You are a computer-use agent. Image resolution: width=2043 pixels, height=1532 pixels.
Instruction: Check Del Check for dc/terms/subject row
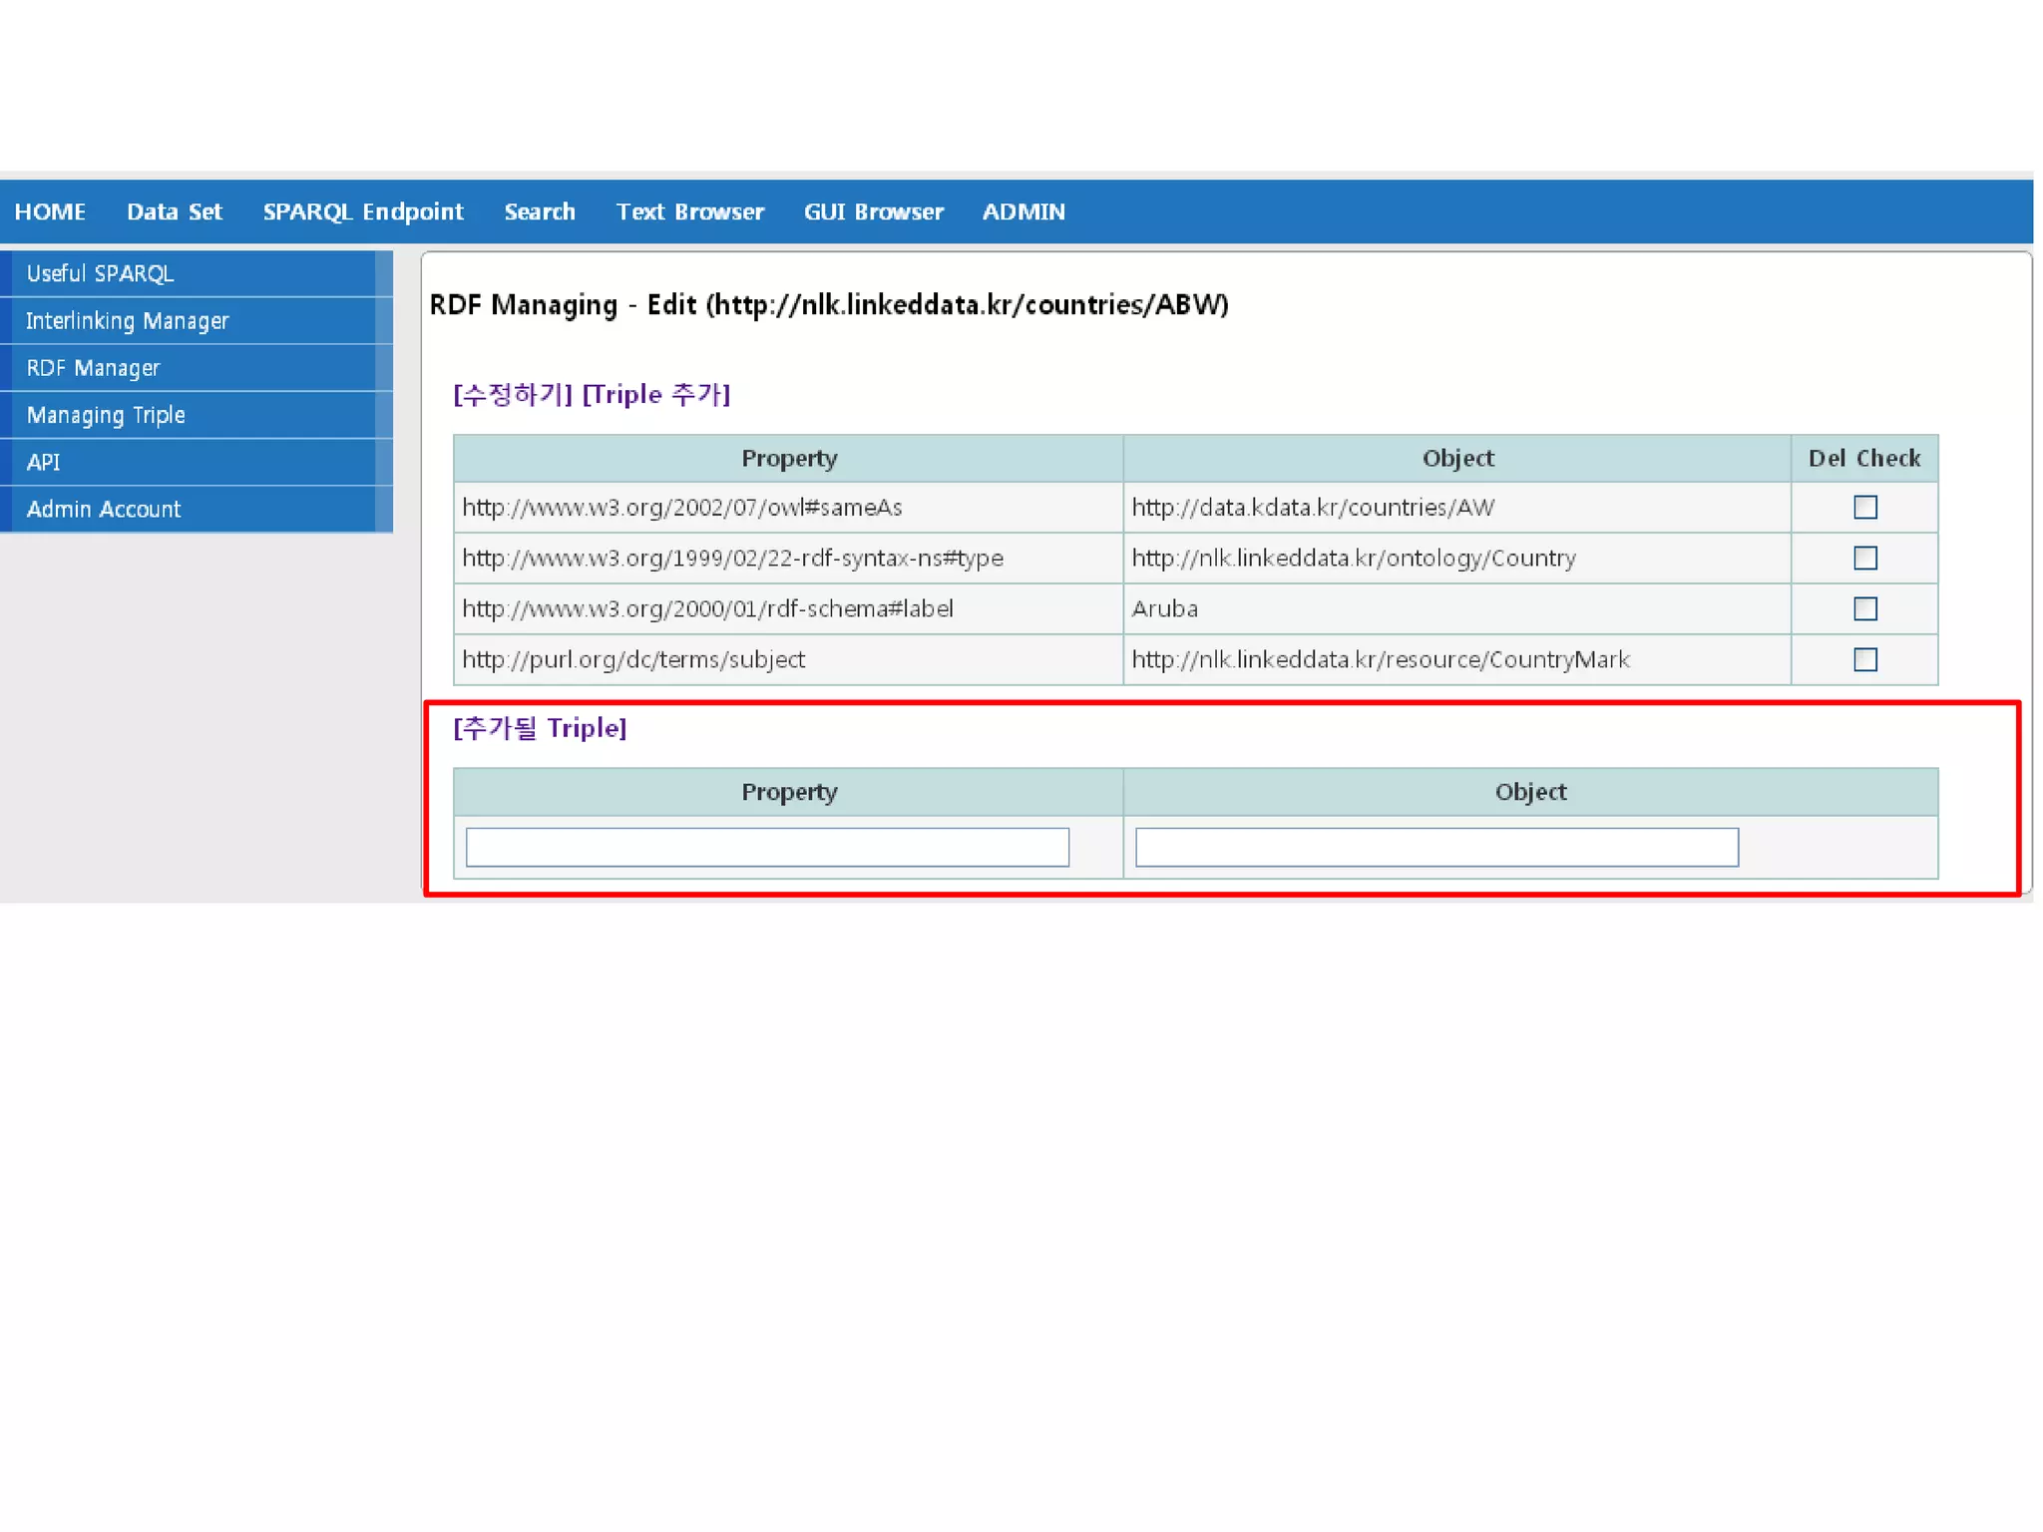point(1864,660)
